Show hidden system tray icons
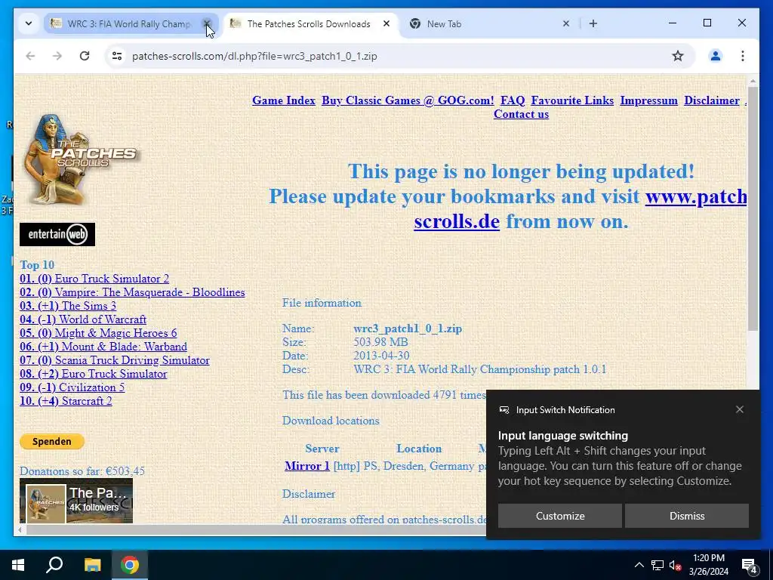 tap(639, 565)
